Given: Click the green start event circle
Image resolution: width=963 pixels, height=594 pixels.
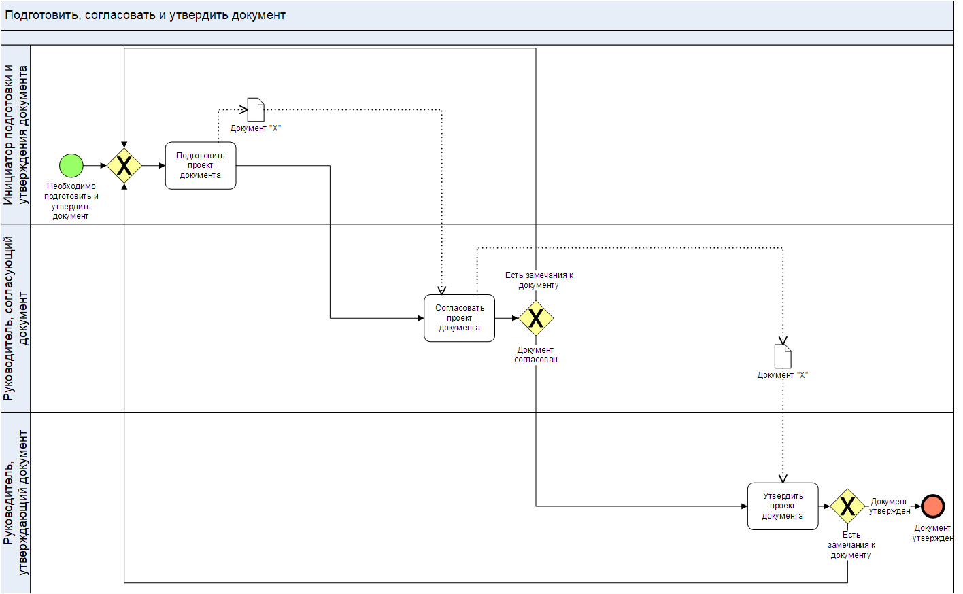Looking at the screenshot, I should click(x=71, y=166).
